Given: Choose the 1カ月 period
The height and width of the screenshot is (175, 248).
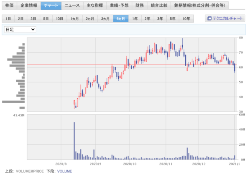Looking at the screenshot, I should pos(74,19).
